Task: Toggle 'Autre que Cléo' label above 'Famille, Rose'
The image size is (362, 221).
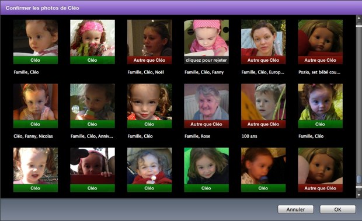Action: click(206, 124)
